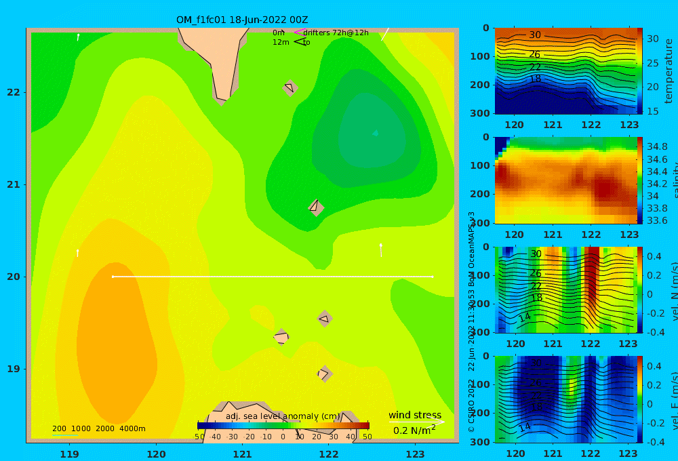The image size is (678, 461).
Task: Select the island marker just below 21N
Action: (x=316, y=207)
